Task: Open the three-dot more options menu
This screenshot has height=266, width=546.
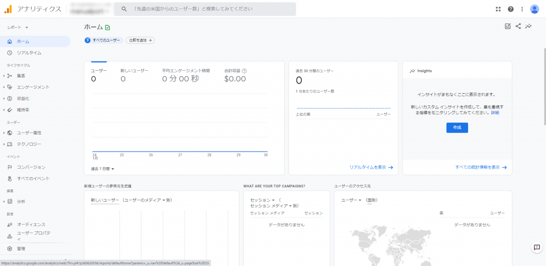Action: click(522, 9)
